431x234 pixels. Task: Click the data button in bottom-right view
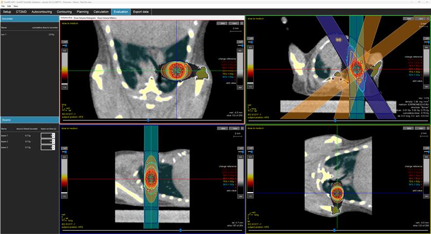pyautogui.click(x=409, y=128)
